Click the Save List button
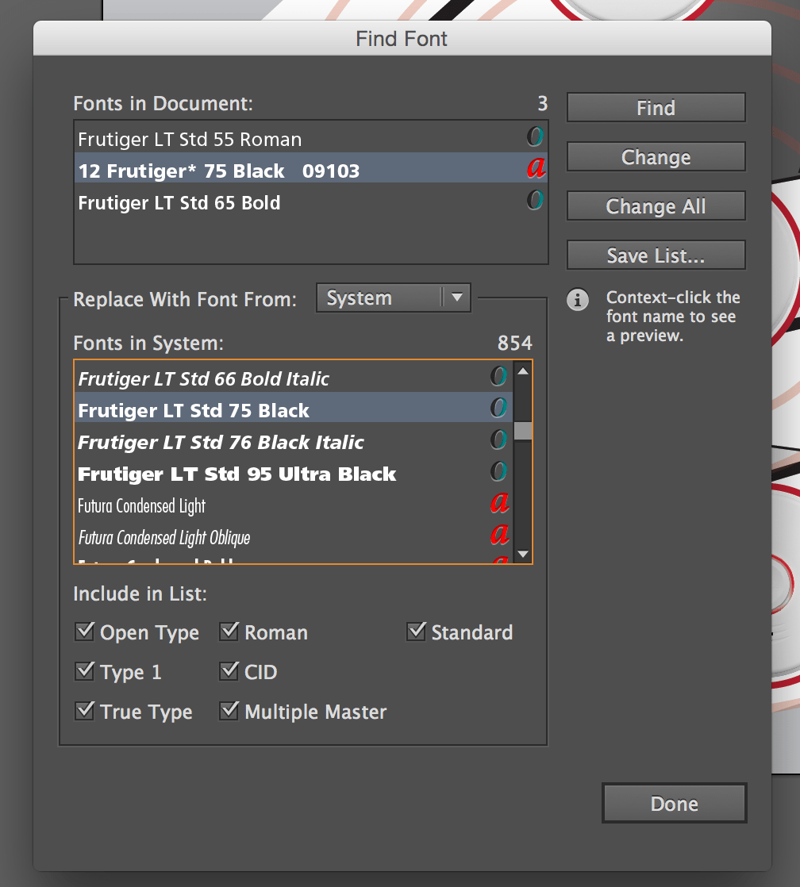 click(x=656, y=255)
